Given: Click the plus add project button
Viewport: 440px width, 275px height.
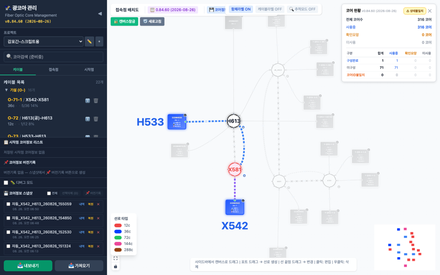Looking at the screenshot, I should point(99,41).
